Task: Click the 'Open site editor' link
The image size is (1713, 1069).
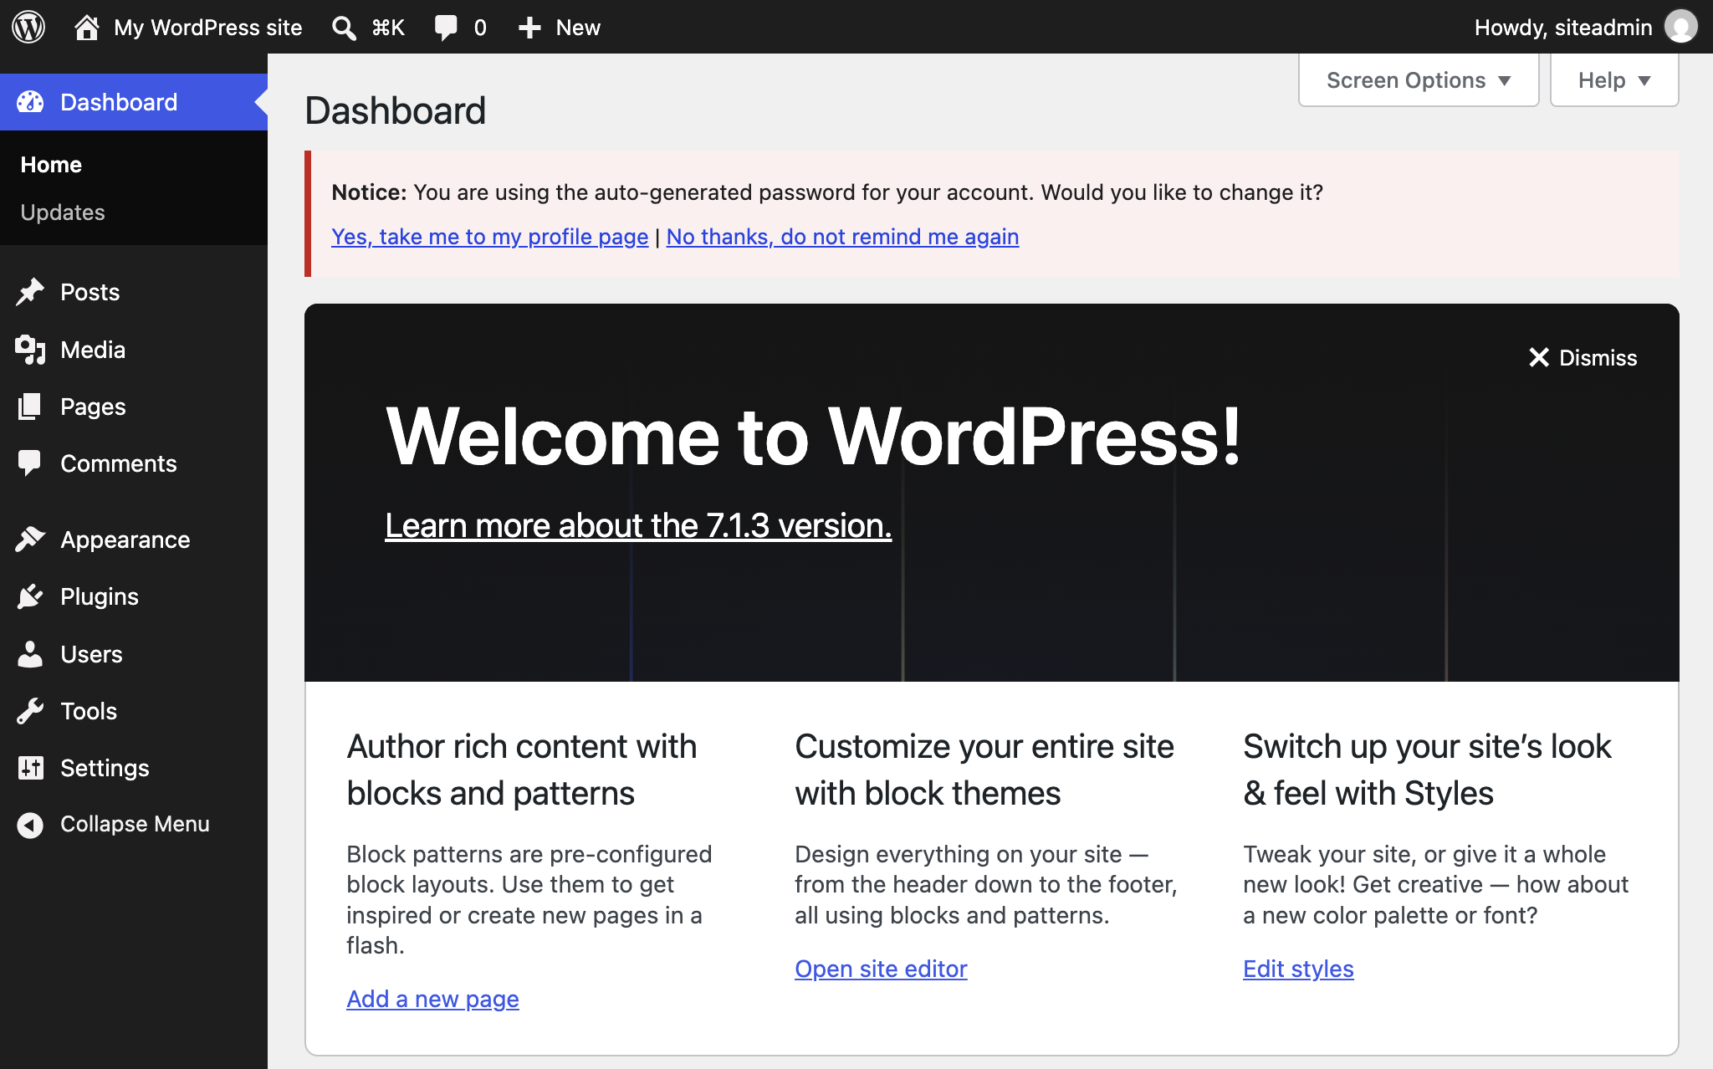Action: pyautogui.click(x=881, y=969)
